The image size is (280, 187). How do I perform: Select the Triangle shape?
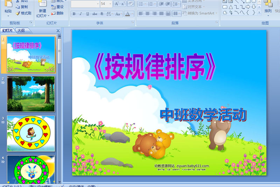(x=231, y=7)
